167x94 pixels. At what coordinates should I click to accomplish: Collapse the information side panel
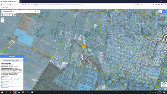[25, 60]
